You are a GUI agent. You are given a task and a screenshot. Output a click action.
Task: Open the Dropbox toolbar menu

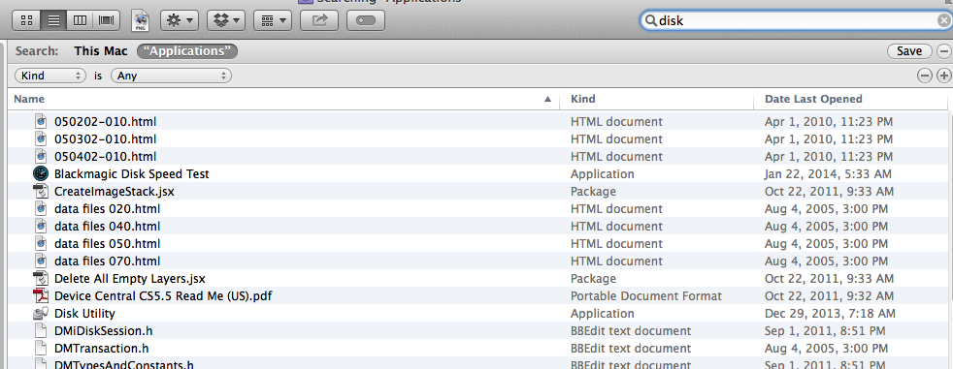pyautogui.click(x=225, y=20)
